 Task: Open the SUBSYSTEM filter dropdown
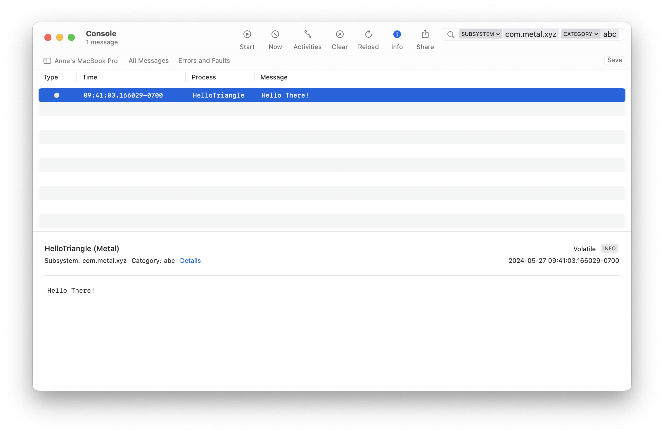[480, 34]
